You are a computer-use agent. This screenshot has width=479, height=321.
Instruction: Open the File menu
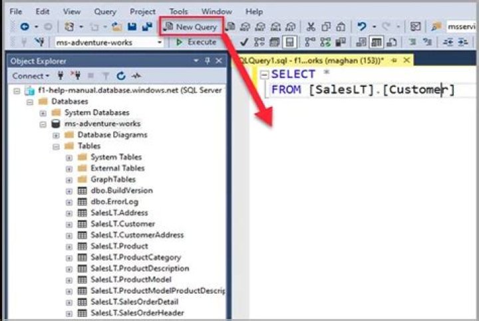click(16, 11)
